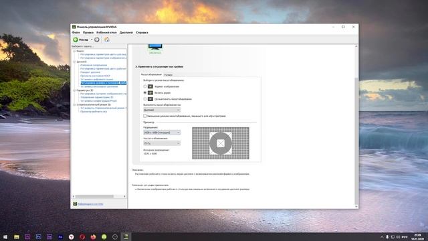The height and width of the screenshot is (241, 428).
Task: Open the volume tray icon
Action: click(x=398, y=237)
